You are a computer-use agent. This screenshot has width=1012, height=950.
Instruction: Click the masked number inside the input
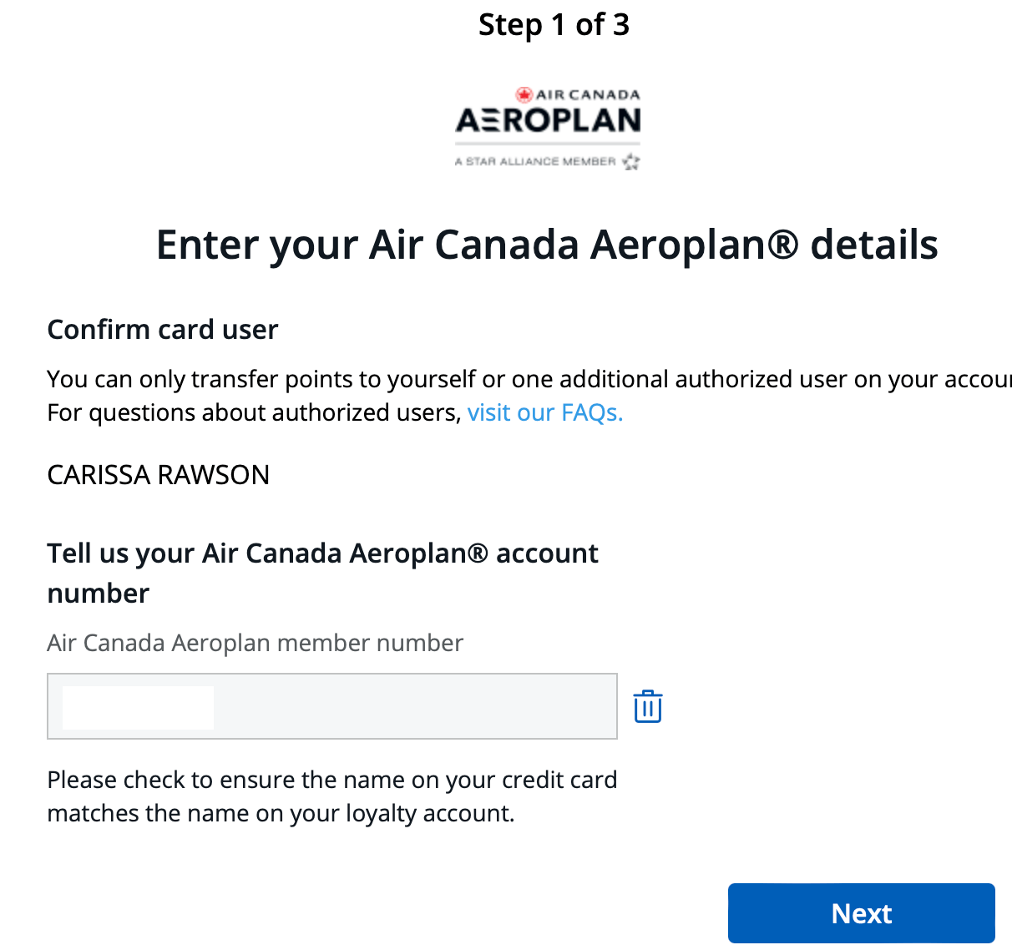[x=138, y=708]
